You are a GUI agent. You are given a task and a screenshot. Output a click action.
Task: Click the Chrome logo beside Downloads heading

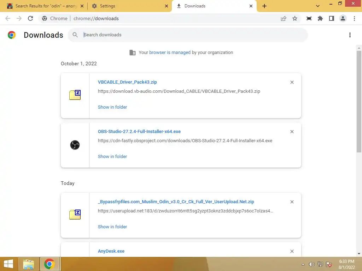point(12,35)
